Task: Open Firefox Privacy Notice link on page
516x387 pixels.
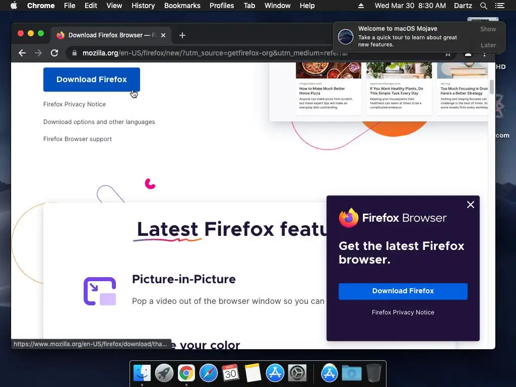Action: pyautogui.click(x=75, y=104)
